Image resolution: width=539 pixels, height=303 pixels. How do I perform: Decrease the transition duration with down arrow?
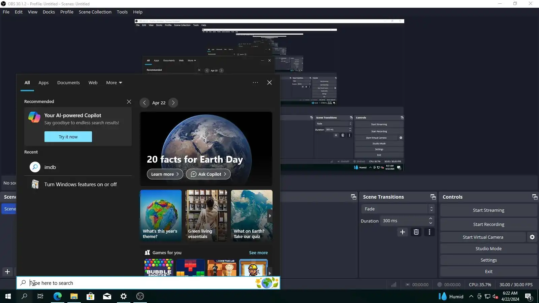point(431,223)
